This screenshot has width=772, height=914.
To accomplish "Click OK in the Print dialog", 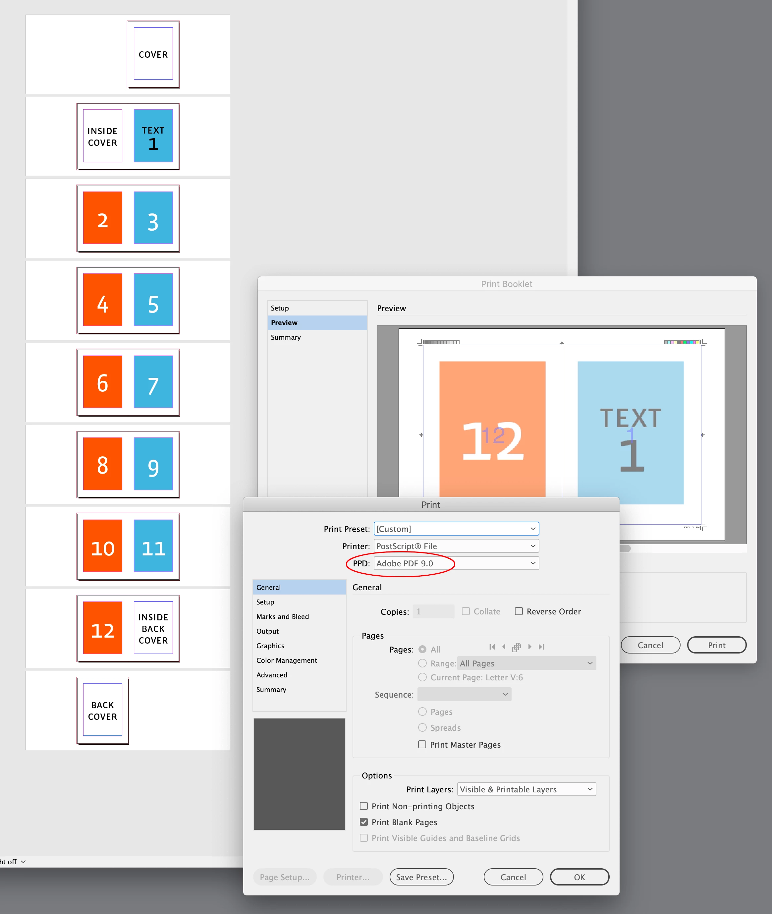I will [x=579, y=877].
